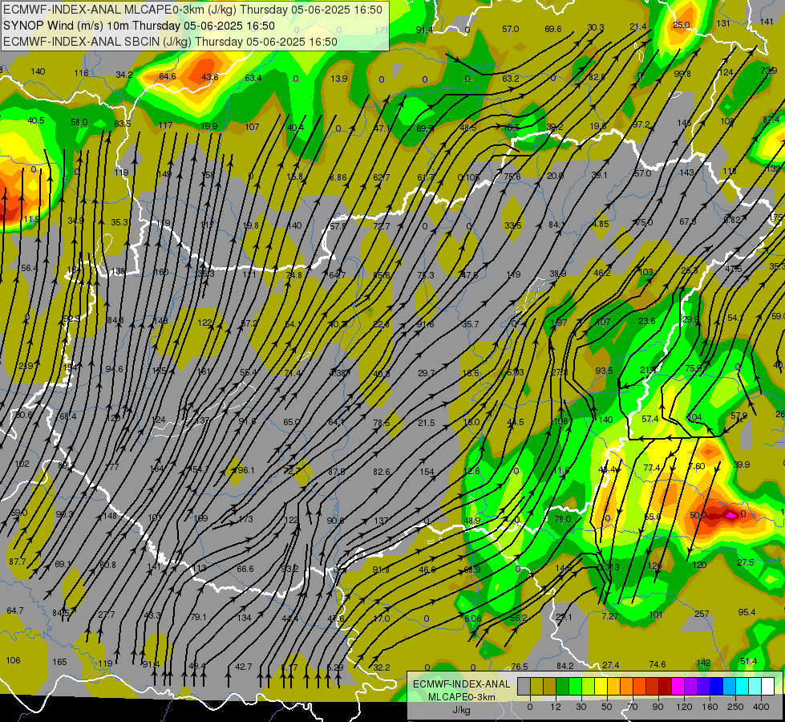Click the map value '69.6'

click(553, 29)
